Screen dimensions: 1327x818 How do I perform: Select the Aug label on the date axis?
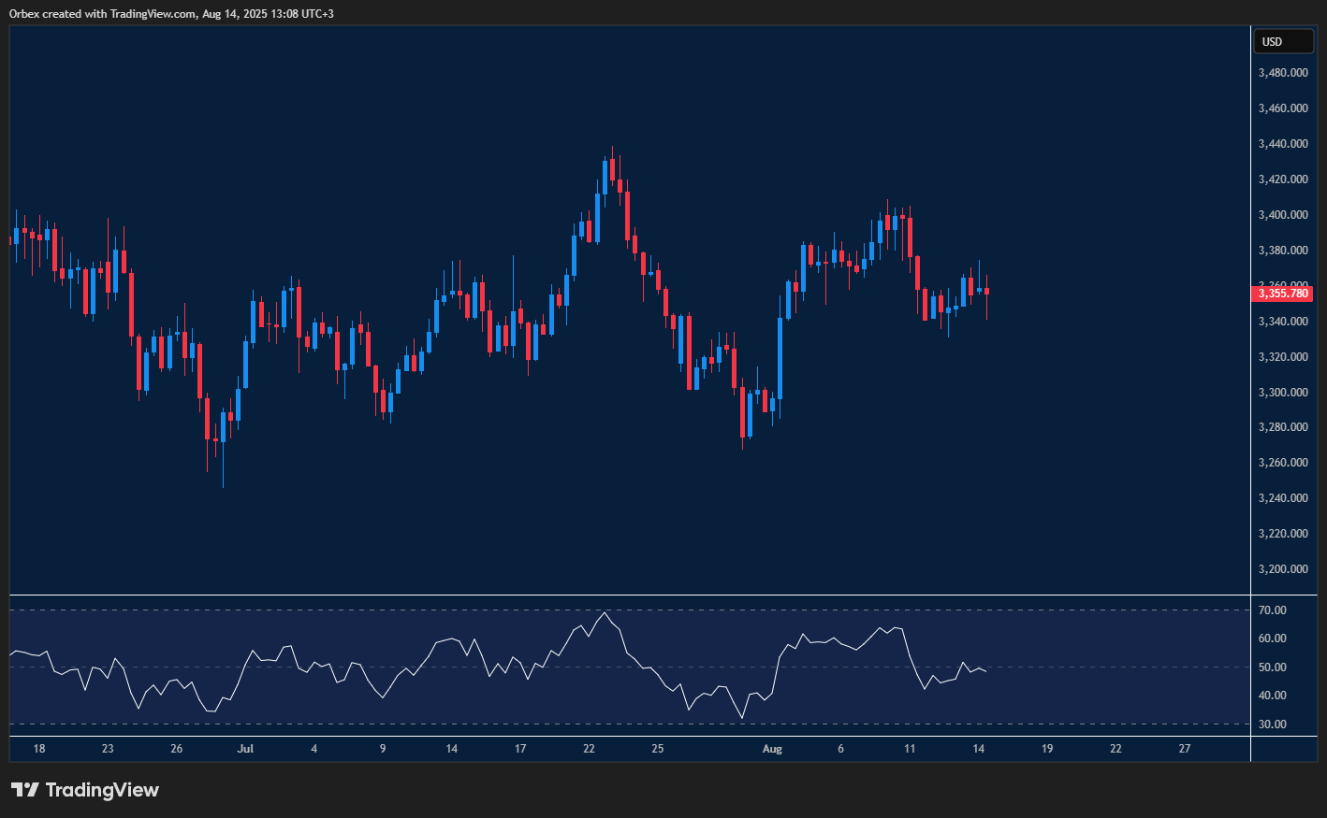pos(772,749)
